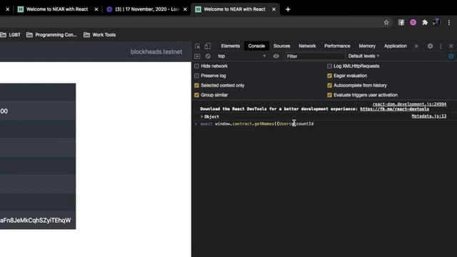Enable Preserve log checkbox

[197, 76]
